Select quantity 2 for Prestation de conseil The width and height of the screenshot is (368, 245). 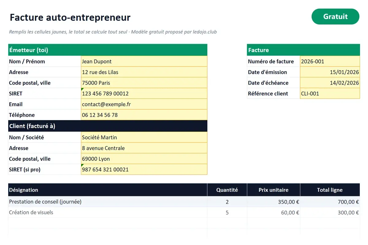pos(227,202)
